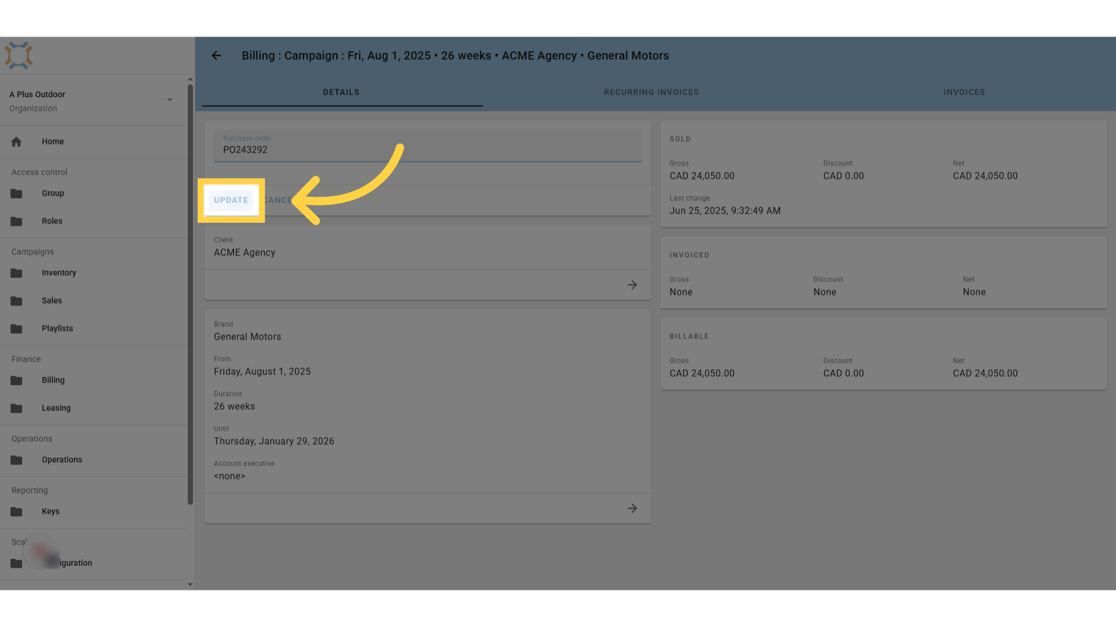Open the Sales folder item

(x=93, y=301)
